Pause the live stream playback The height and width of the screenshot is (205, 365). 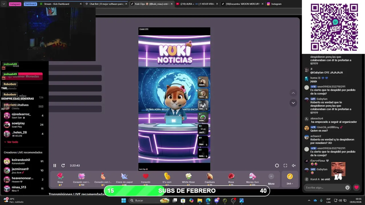pyautogui.click(x=55, y=165)
